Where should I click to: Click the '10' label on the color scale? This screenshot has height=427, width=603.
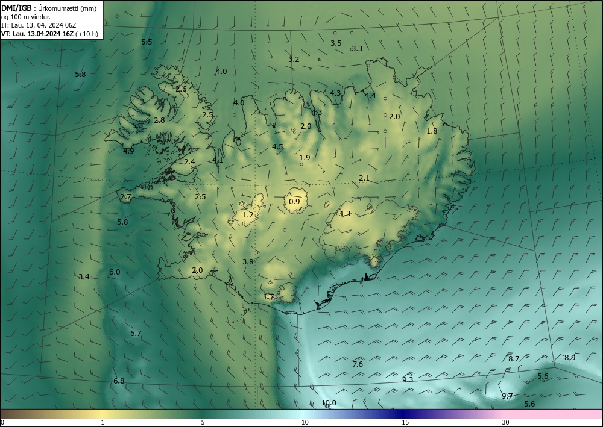[x=305, y=422]
